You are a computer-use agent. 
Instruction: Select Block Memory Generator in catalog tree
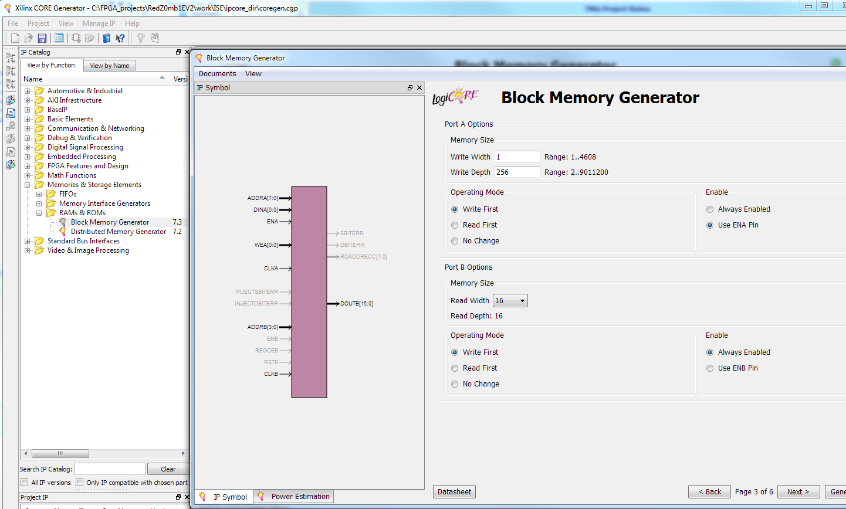point(110,222)
